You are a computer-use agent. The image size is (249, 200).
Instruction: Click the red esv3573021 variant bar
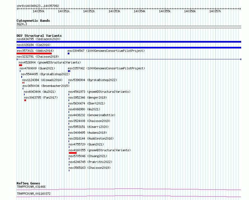34,53
